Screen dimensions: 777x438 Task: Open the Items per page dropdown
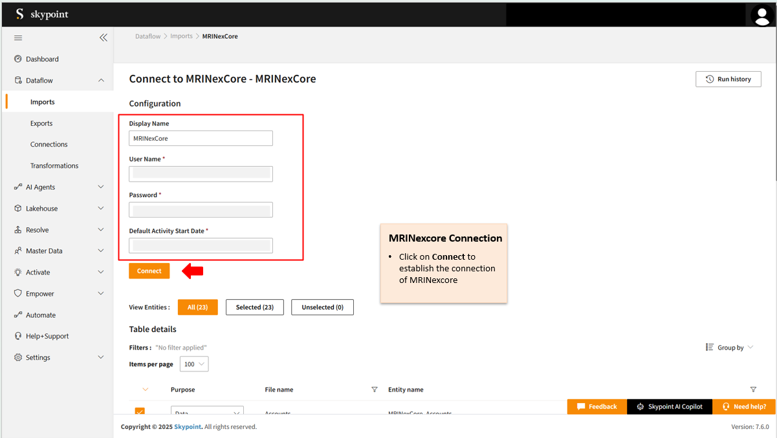point(194,364)
